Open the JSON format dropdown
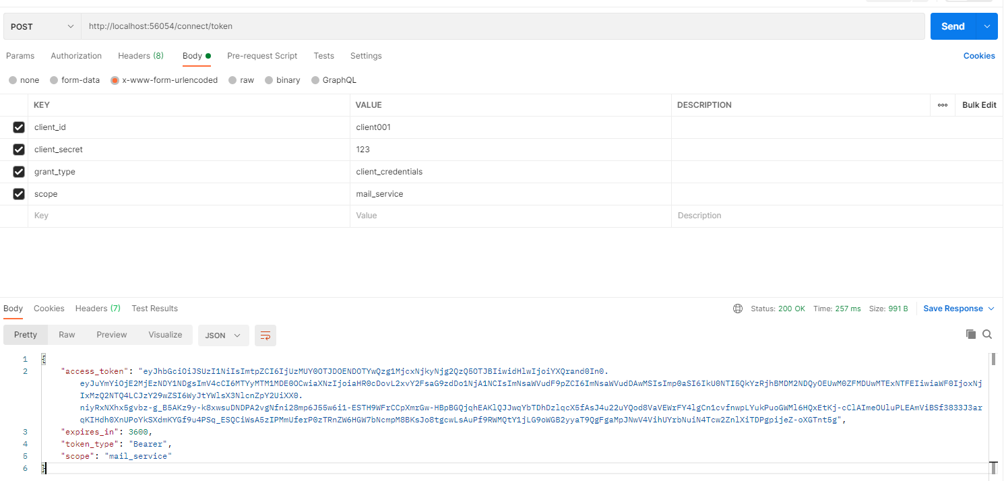 [223, 335]
